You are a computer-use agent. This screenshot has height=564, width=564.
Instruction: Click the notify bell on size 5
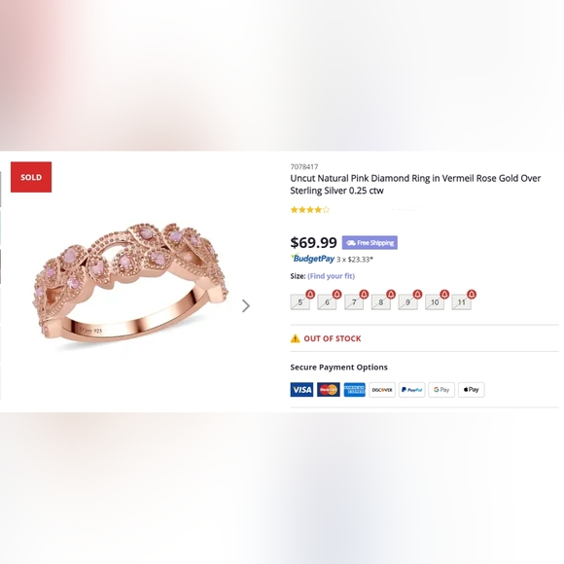coord(310,295)
